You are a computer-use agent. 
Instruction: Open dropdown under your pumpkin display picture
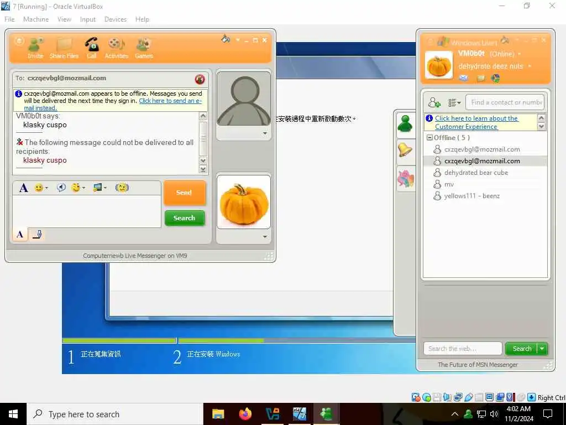pyautogui.click(x=265, y=237)
